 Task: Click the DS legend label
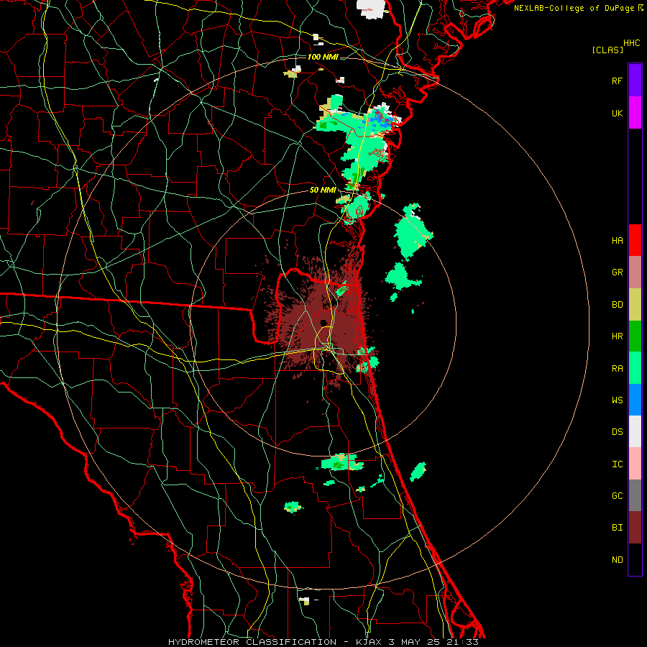click(x=618, y=432)
